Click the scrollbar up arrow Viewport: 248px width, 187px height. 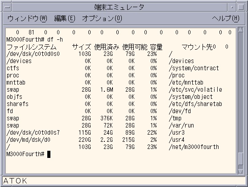(240, 30)
